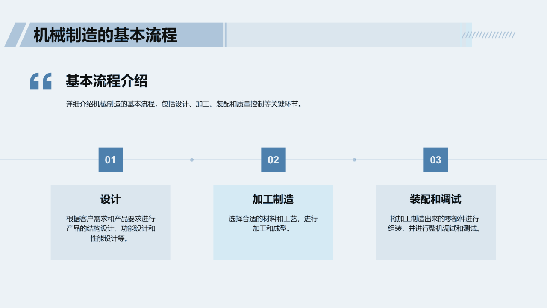
Task: Select the intro sentence starting 详细介绍机械制造
Action: 184,104
